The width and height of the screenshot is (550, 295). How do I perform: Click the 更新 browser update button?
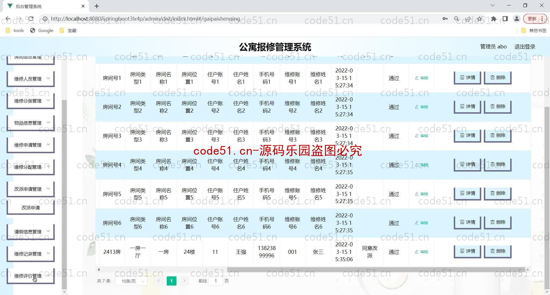click(x=532, y=19)
